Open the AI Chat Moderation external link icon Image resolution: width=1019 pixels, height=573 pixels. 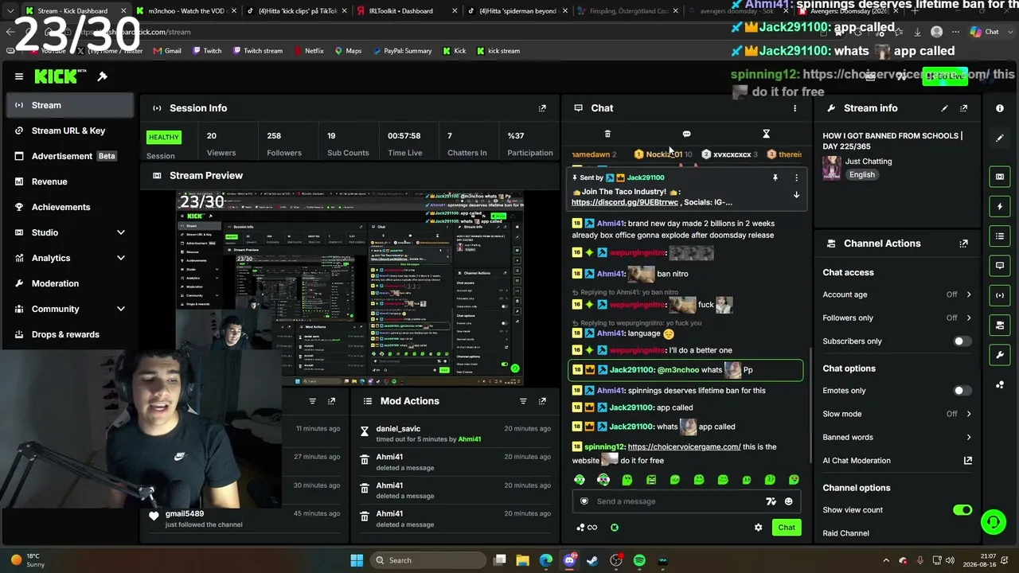968,461
